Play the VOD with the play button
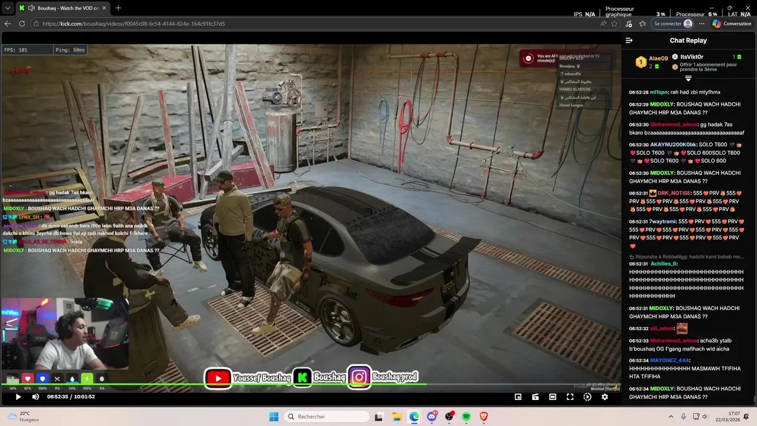 tap(18, 397)
